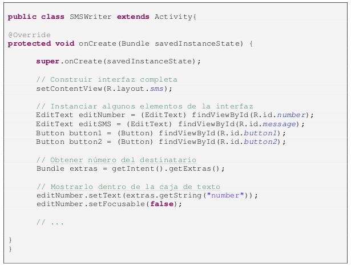Viewport: 351px width, 266px height.
Task: Click the italic R.id.number reference
Action: pyautogui.click(x=291, y=115)
